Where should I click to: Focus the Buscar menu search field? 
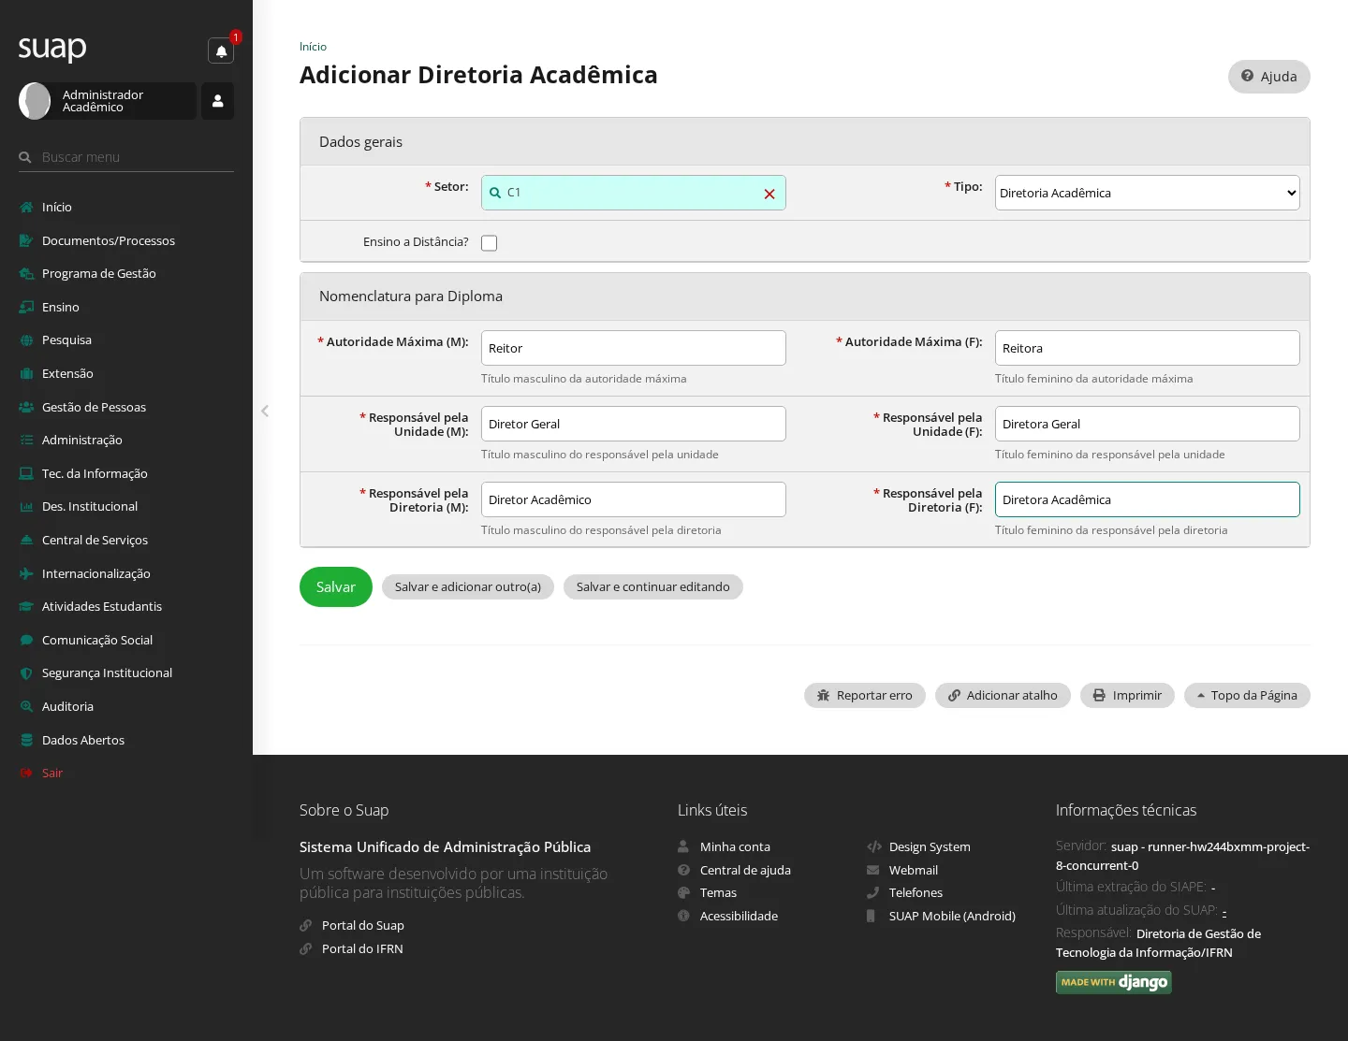126,157
